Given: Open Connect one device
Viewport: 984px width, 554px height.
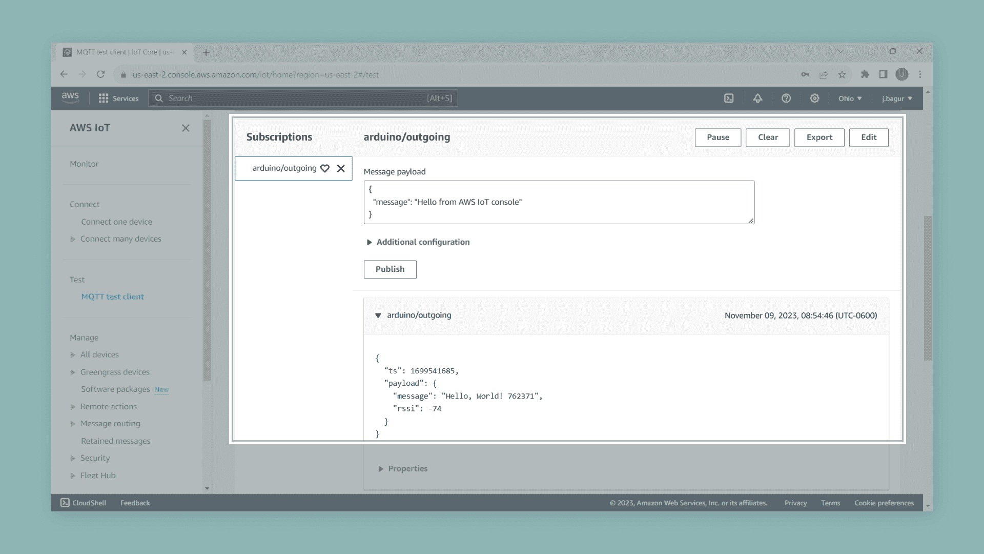Looking at the screenshot, I should tap(116, 222).
